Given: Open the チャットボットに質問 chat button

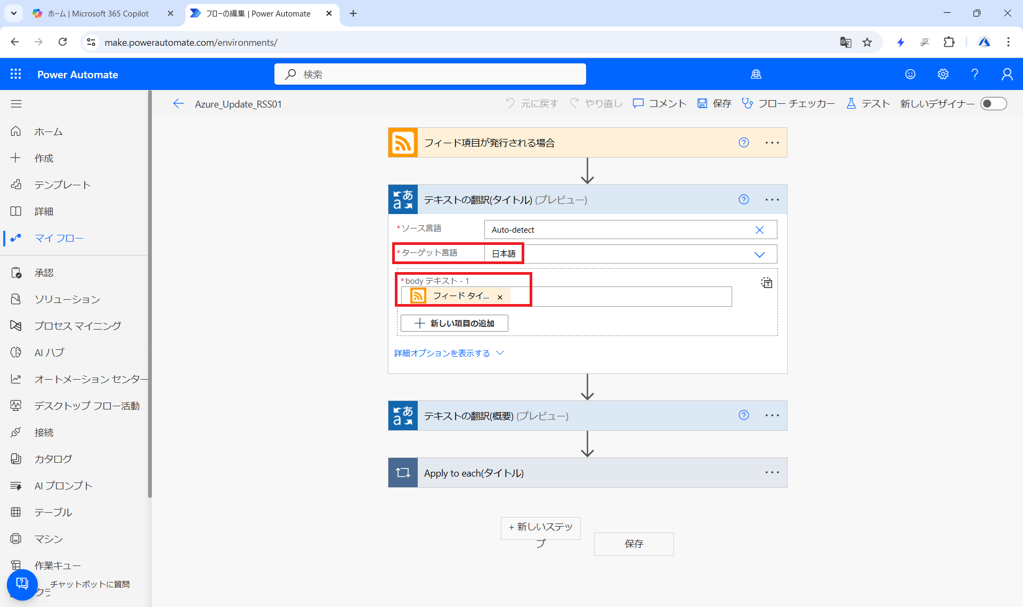Looking at the screenshot, I should 22,584.
